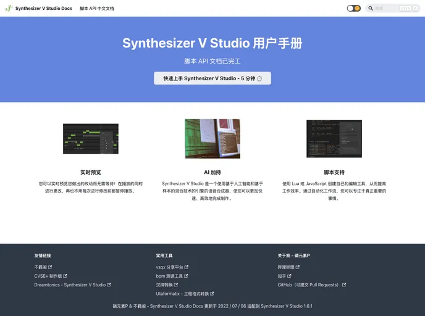
Task: Select Synthesizer V Studio 用户手册 hero title
Action: point(212,43)
